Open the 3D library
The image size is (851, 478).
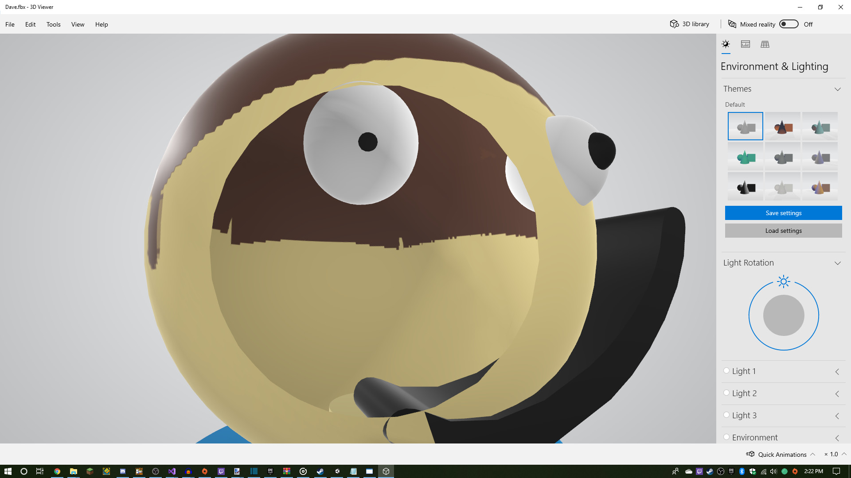tap(690, 24)
